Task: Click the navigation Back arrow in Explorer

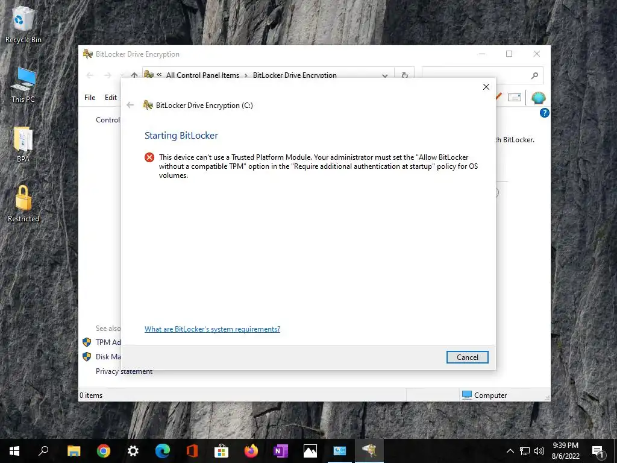Action: [90, 75]
